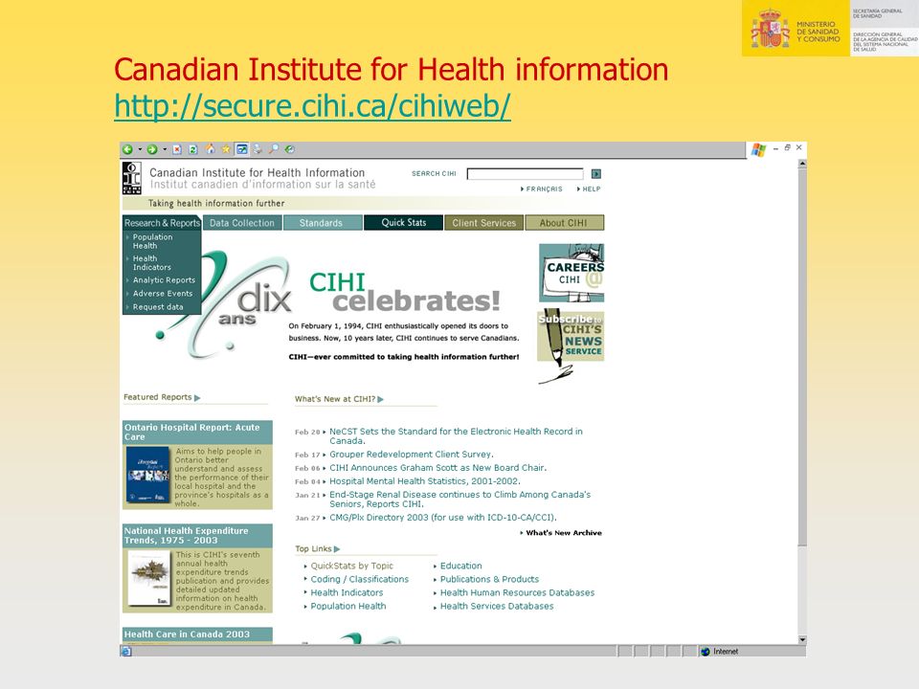Open the Standards tab
The width and height of the screenshot is (919, 689).
tap(323, 223)
